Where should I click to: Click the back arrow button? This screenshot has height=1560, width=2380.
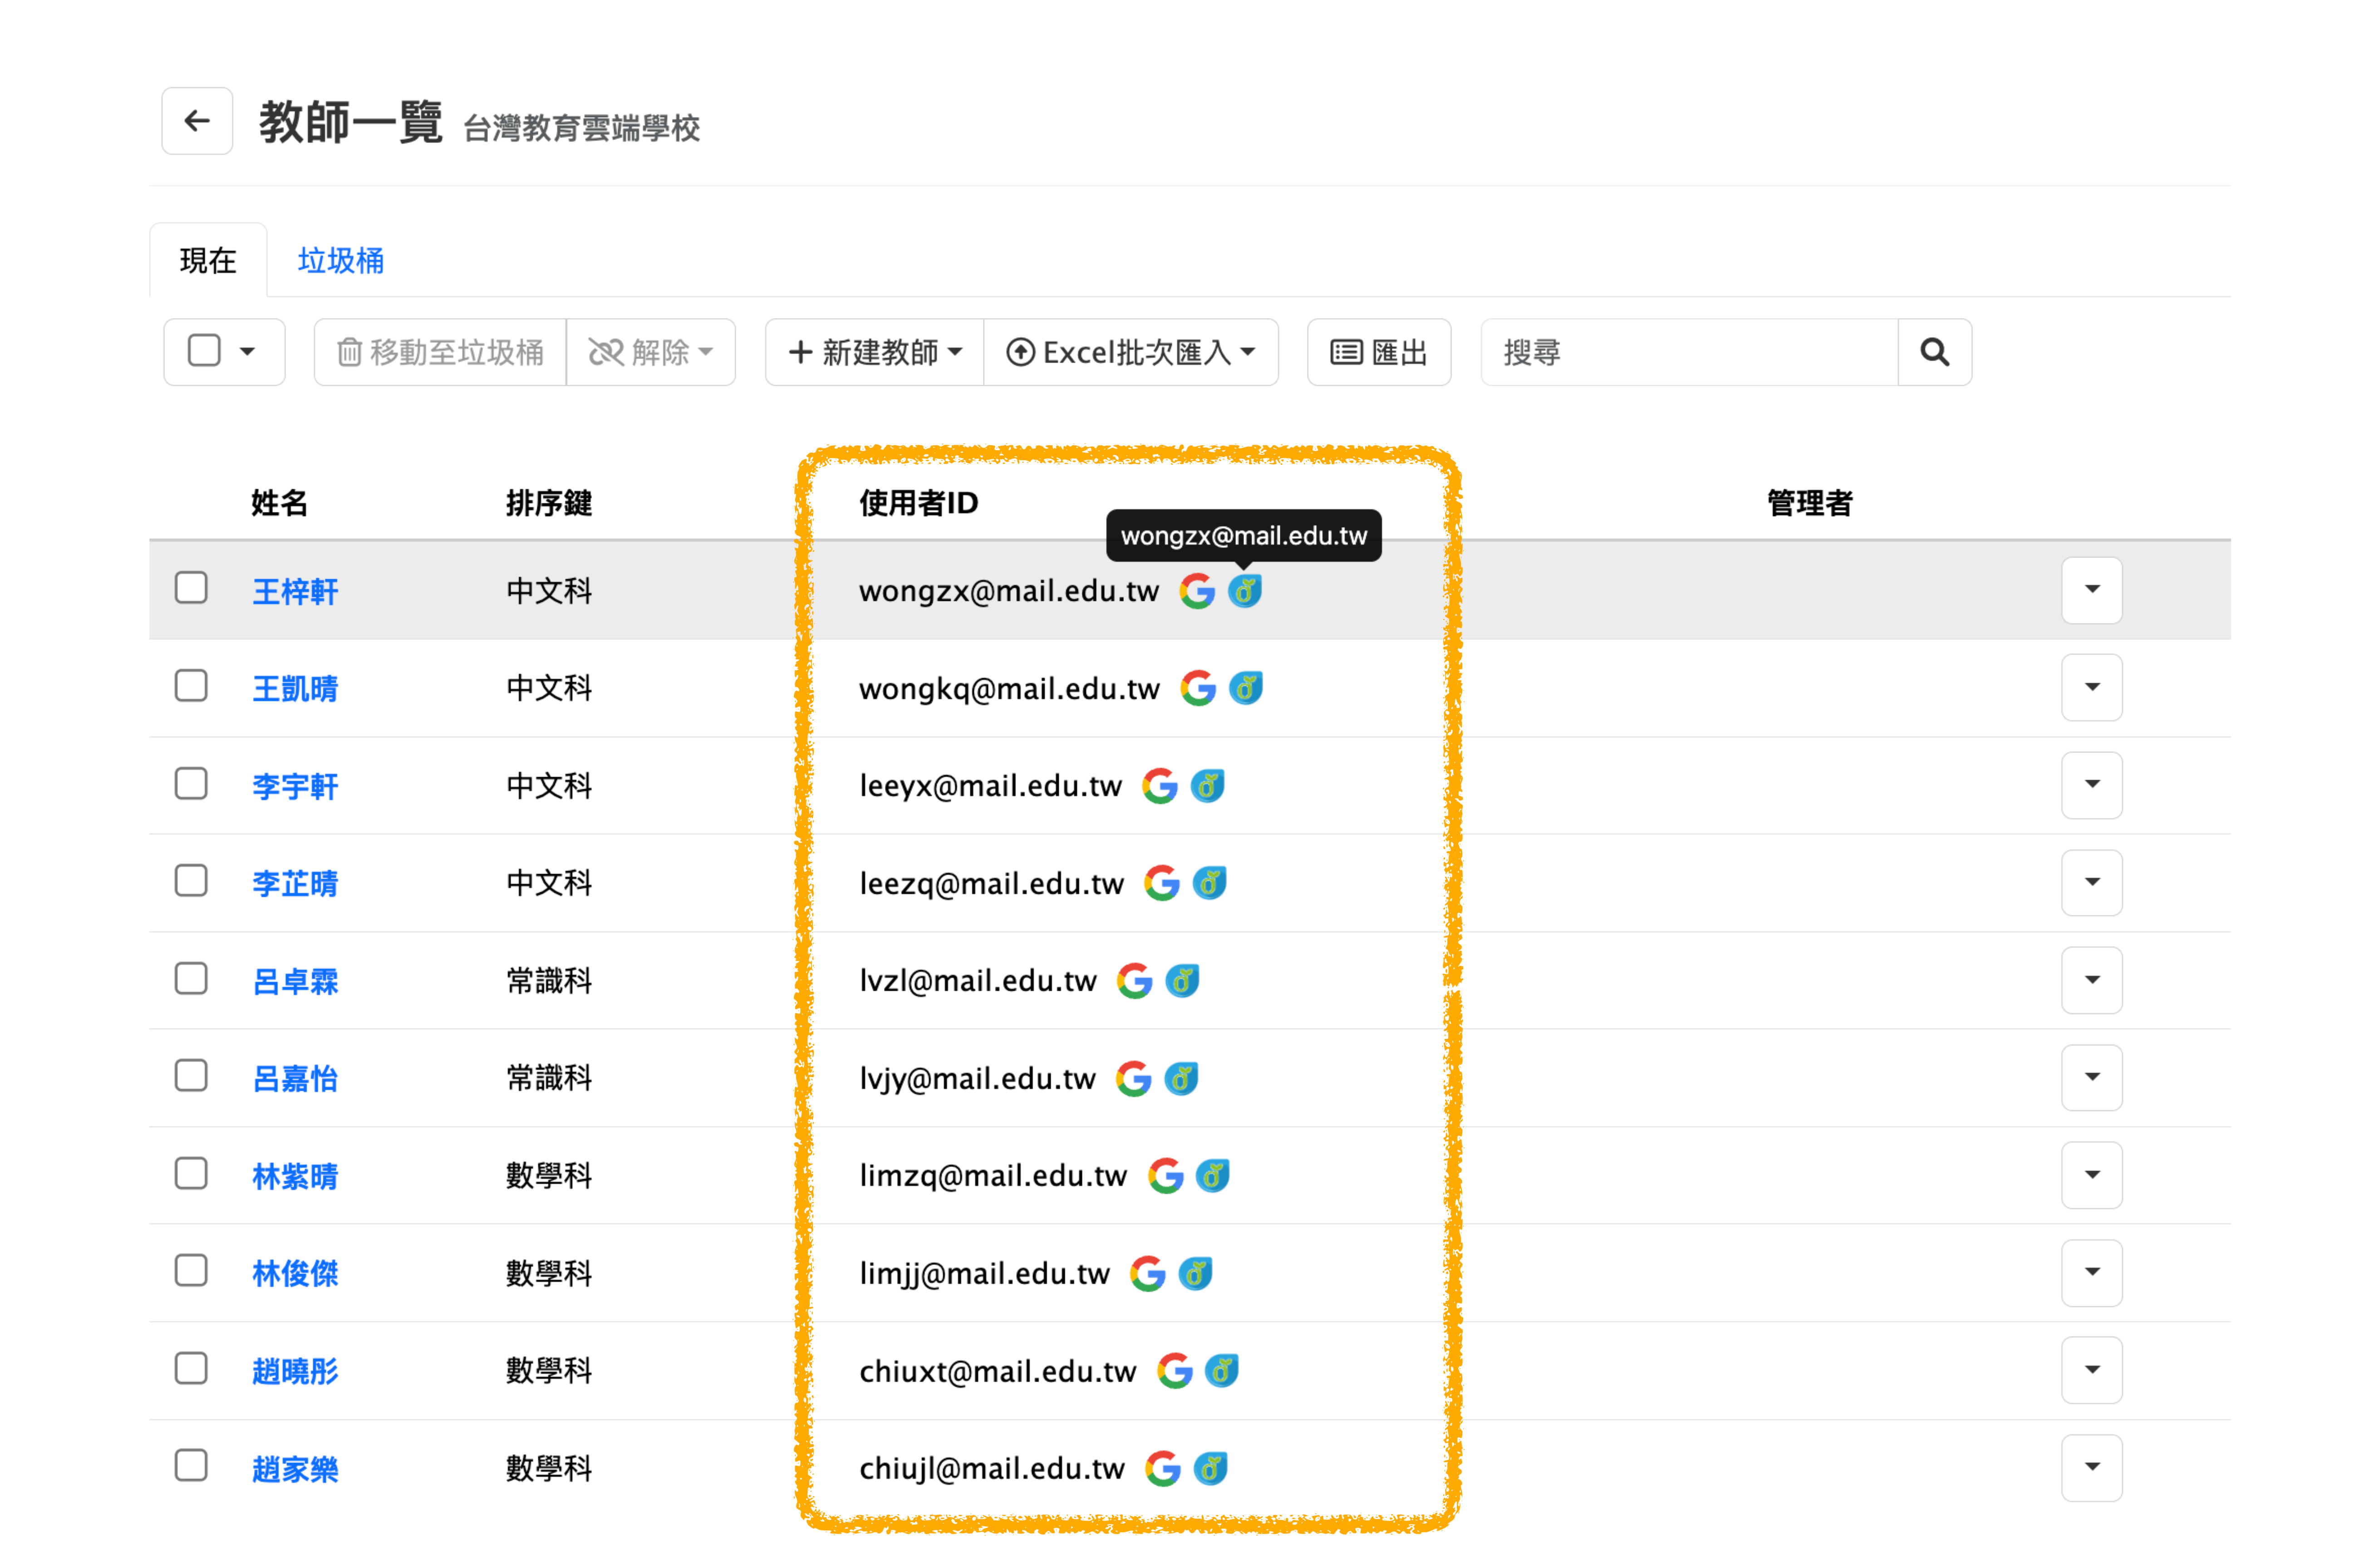point(197,121)
